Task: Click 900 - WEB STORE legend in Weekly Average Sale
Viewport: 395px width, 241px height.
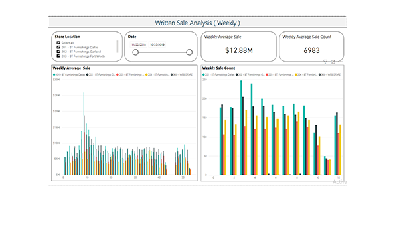Action: pyautogui.click(x=182, y=74)
